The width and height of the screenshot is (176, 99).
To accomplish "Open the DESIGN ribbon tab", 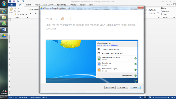I will (x=37, y=5).
